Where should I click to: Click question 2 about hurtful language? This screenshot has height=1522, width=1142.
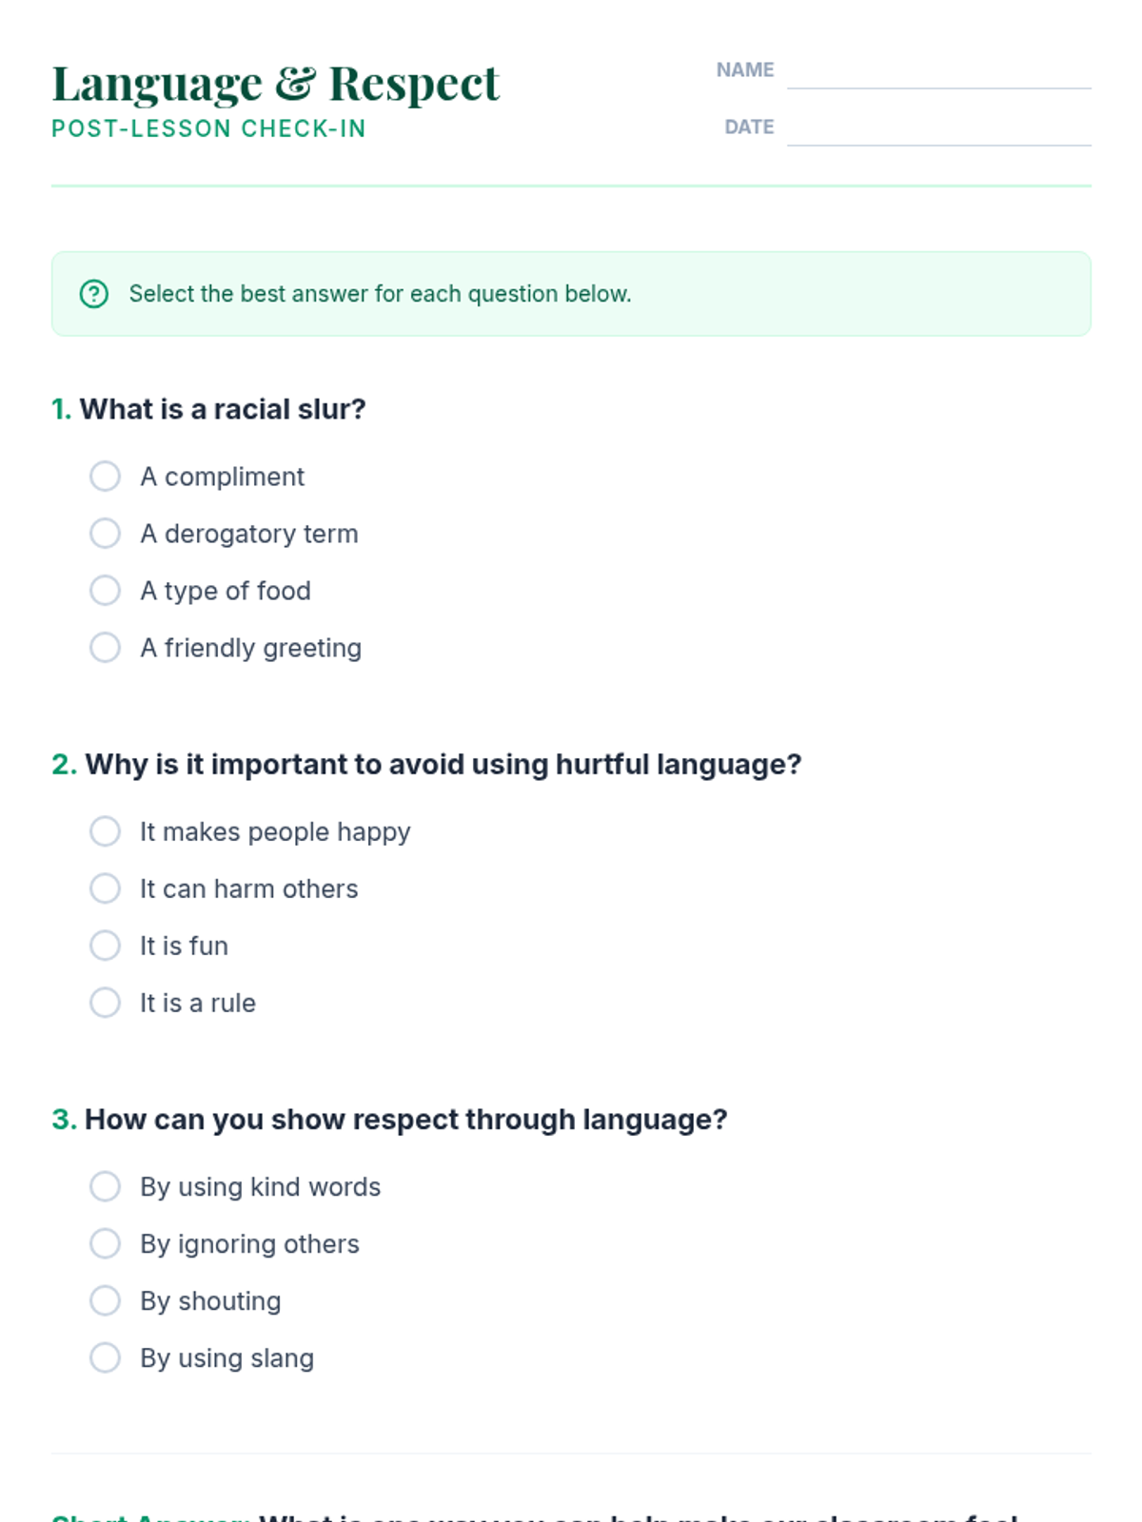(443, 765)
